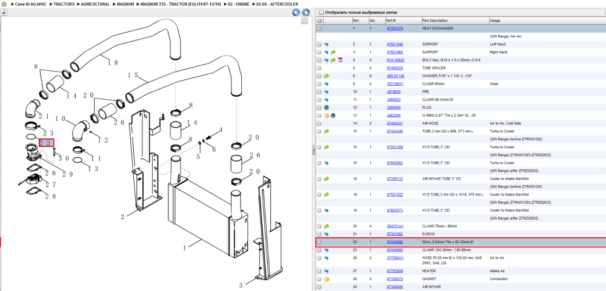Viewport: 606px width, 291px height.
Task: Open 'TRACTORS' breadcrumb
Action: pos(64,4)
